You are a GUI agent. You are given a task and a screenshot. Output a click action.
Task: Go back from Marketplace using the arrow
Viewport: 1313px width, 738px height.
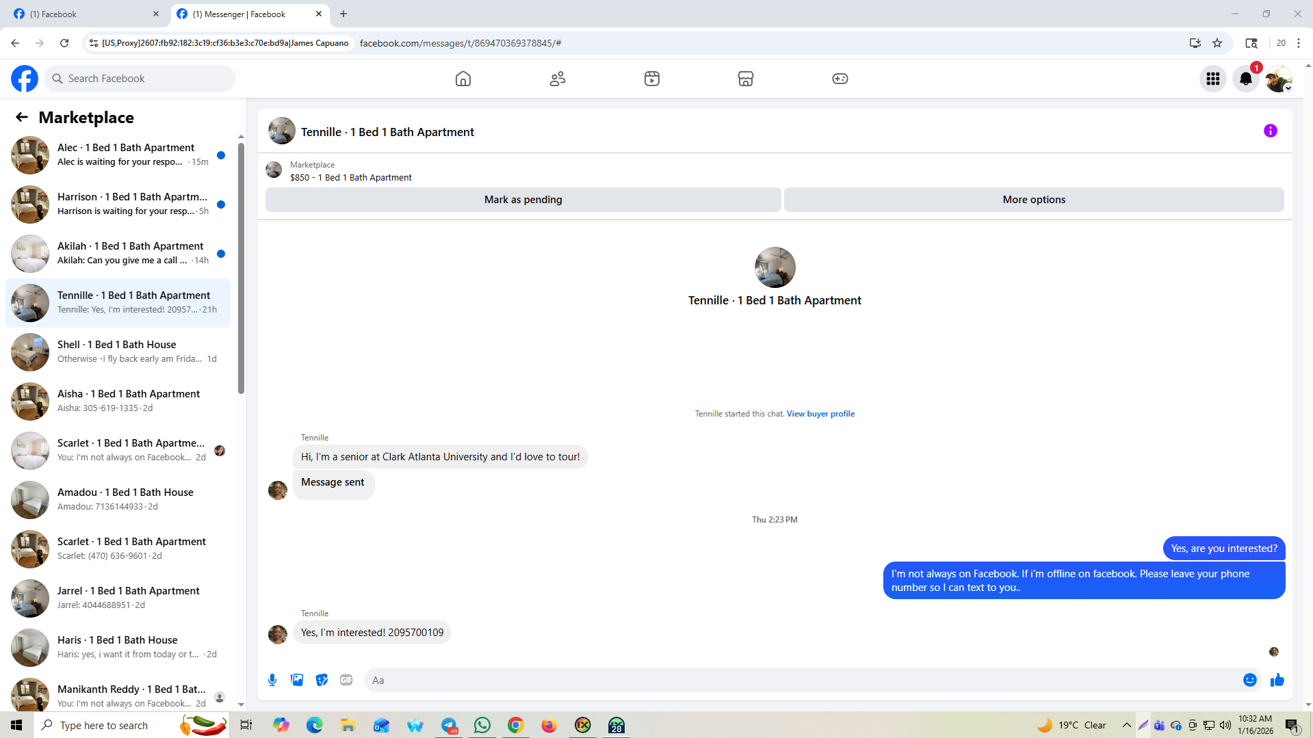pos(22,117)
